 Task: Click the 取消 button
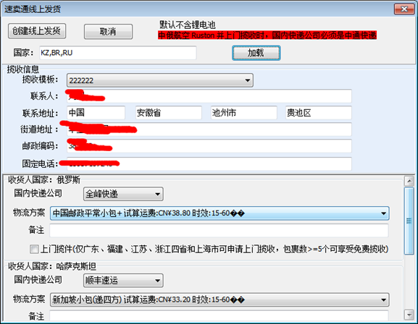click(108, 32)
